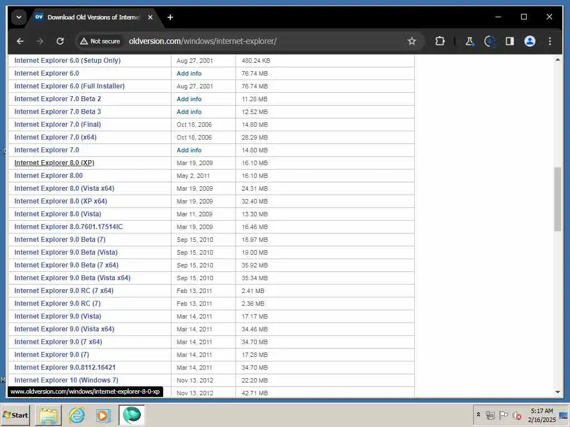The width and height of the screenshot is (570, 427).
Task: Toggle the browser side panel
Action: tap(510, 41)
